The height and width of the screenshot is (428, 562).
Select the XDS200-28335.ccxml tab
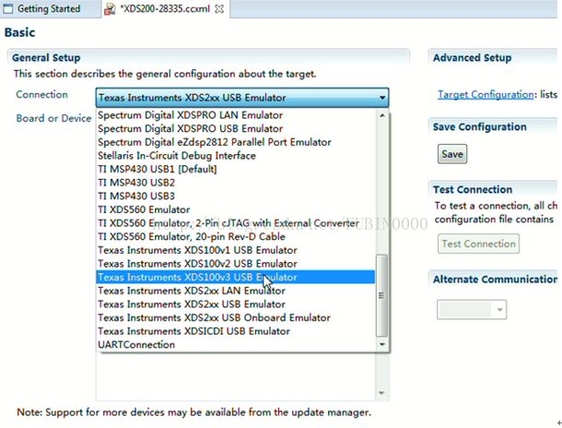(165, 8)
